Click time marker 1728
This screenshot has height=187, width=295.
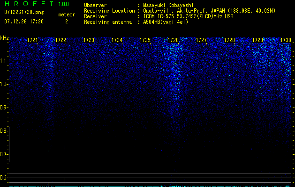click(x=229, y=40)
